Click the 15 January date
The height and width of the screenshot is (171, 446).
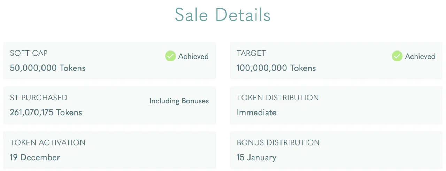click(x=256, y=157)
